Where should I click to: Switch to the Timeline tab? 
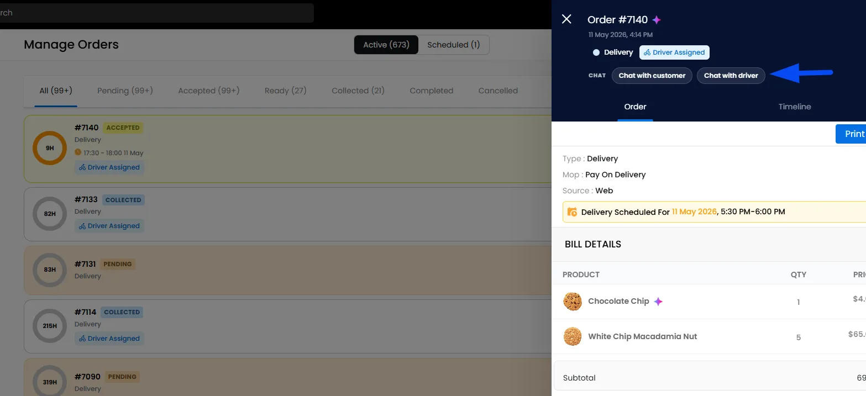pyautogui.click(x=795, y=107)
